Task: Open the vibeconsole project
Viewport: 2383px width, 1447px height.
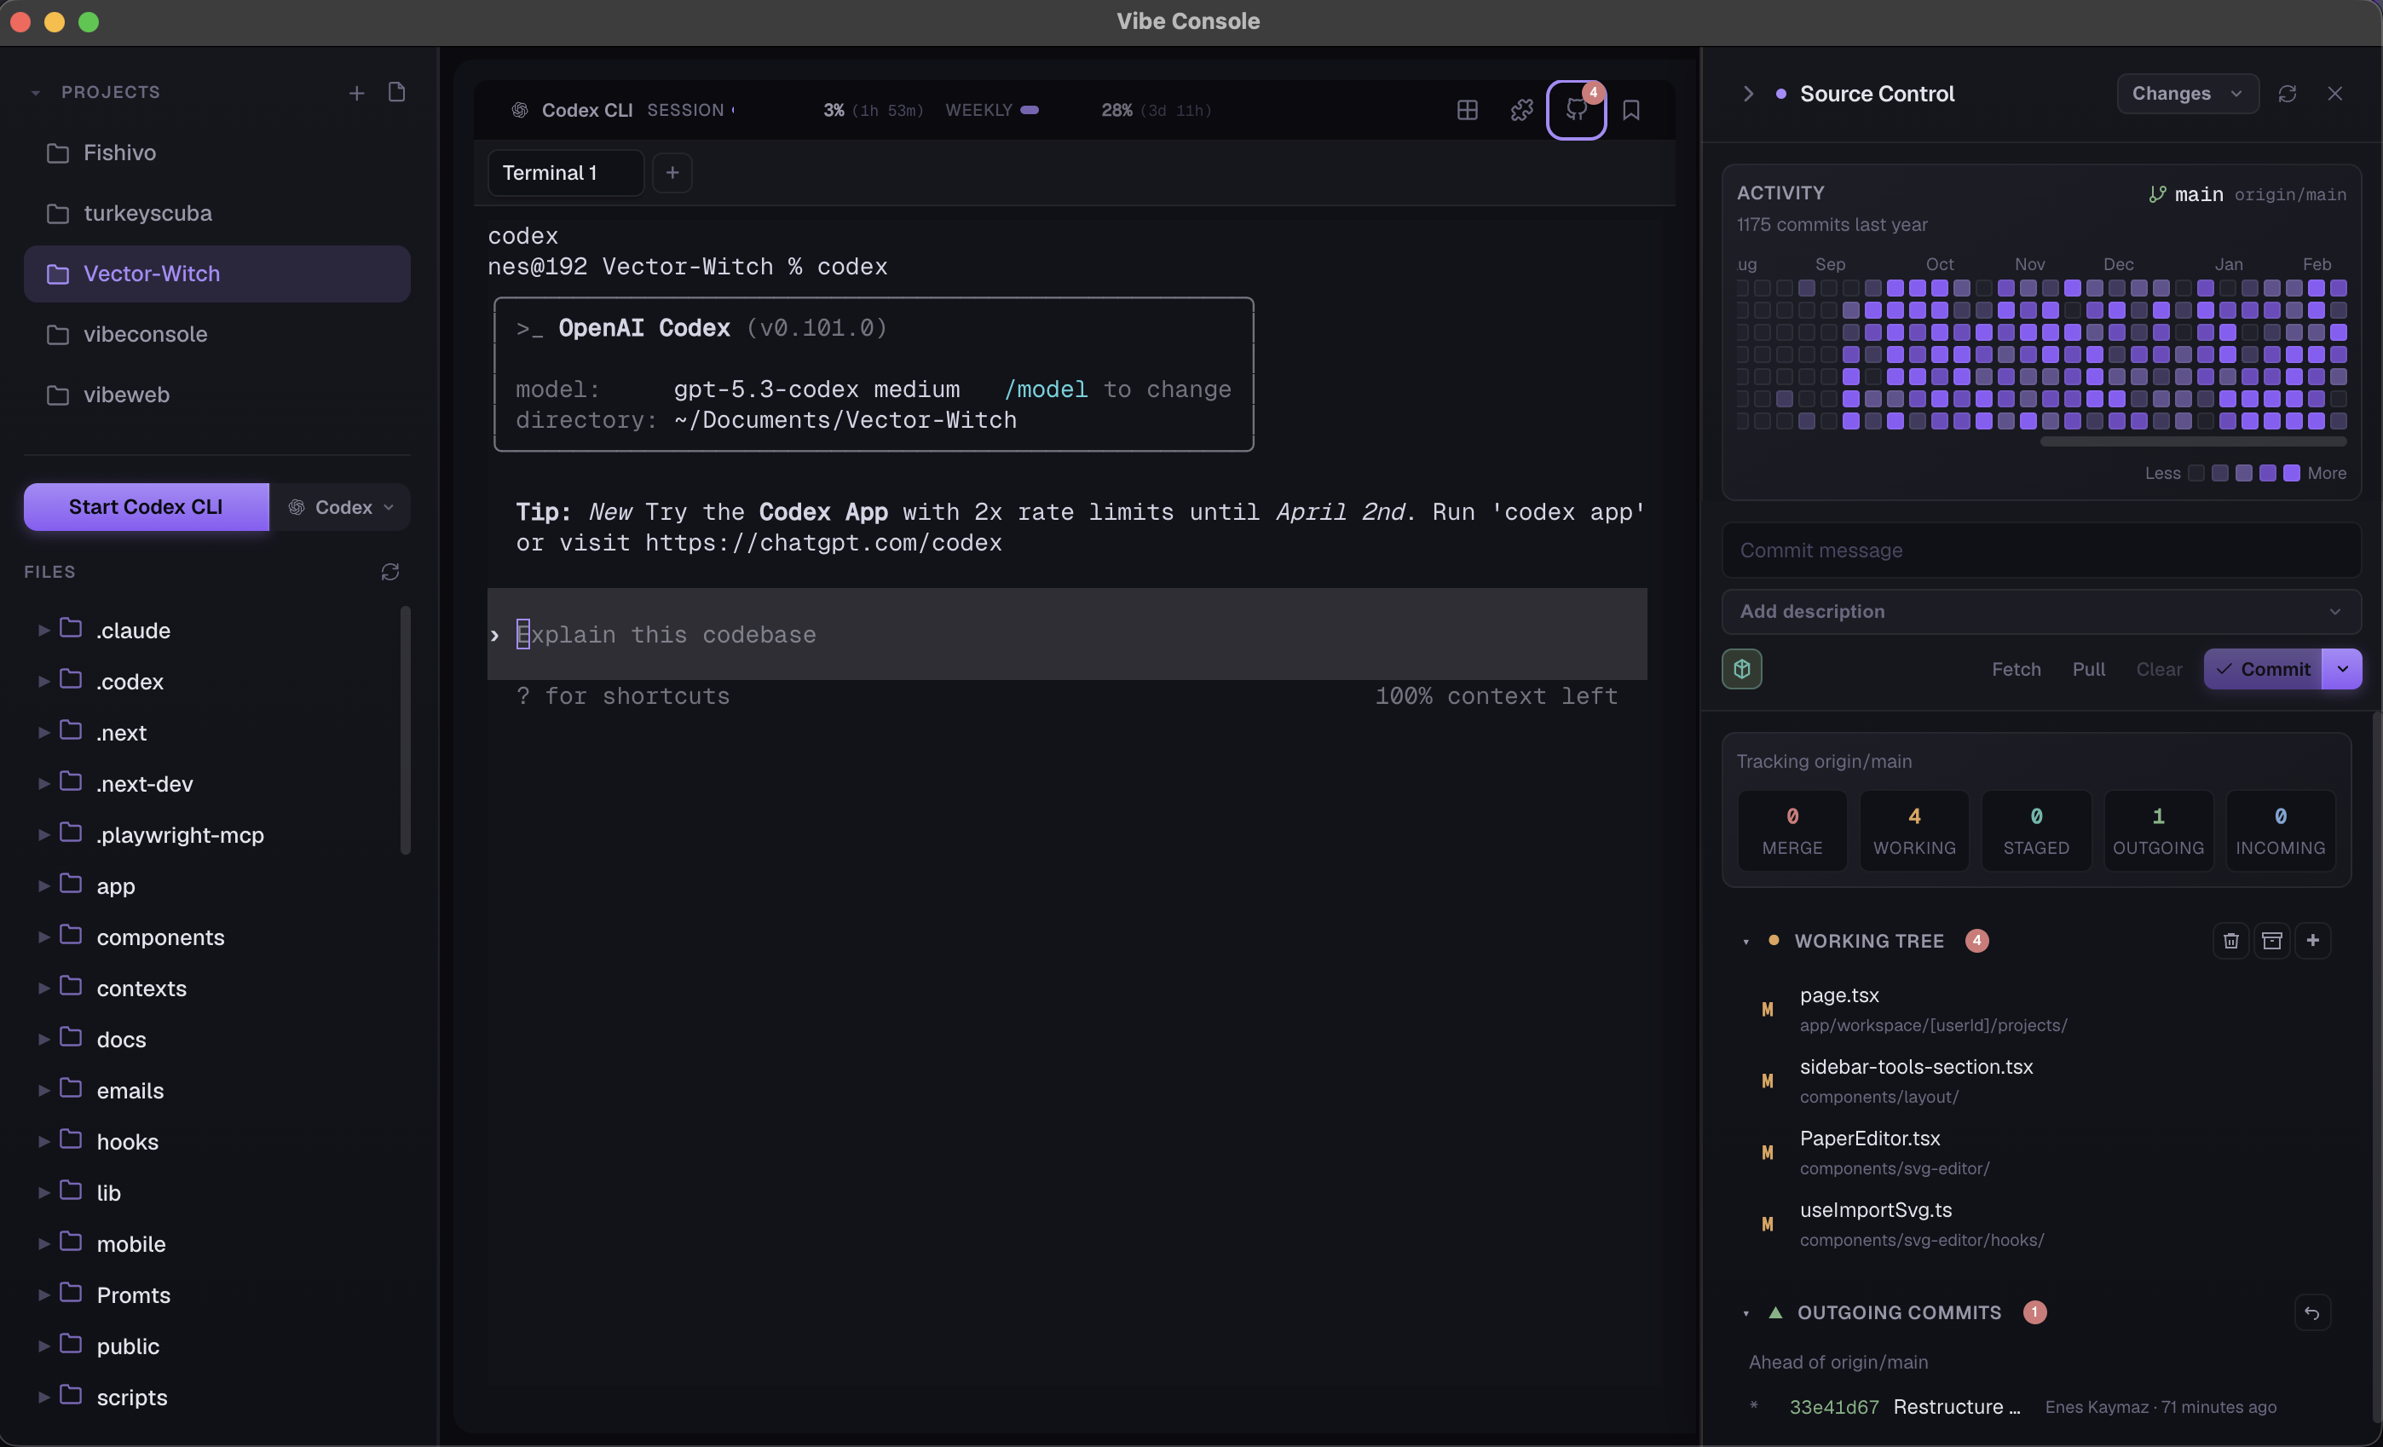Action: [216, 335]
